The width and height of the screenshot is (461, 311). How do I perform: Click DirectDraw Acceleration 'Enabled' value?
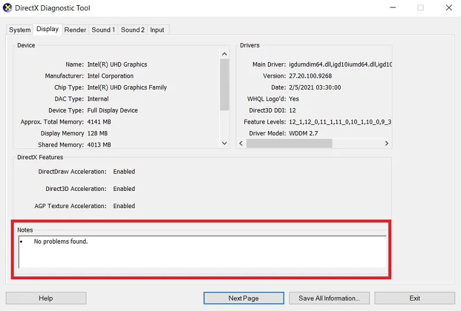point(124,172)
